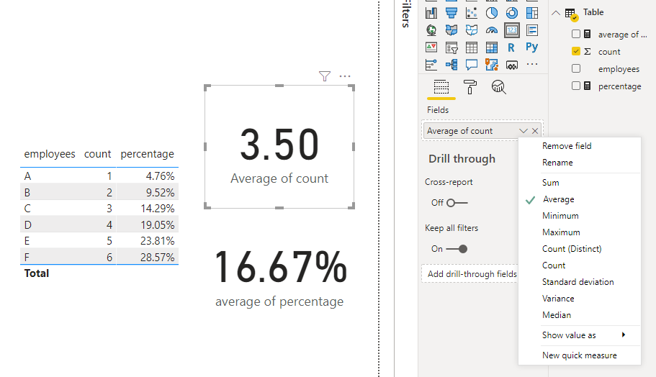
Task: Choose New quick measure
Action: [580, 355]
